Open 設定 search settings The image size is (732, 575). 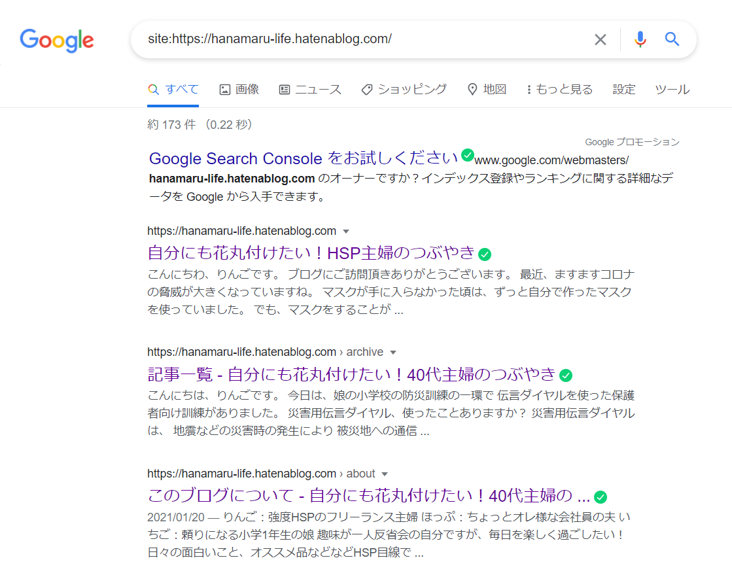tap(624, 89)
